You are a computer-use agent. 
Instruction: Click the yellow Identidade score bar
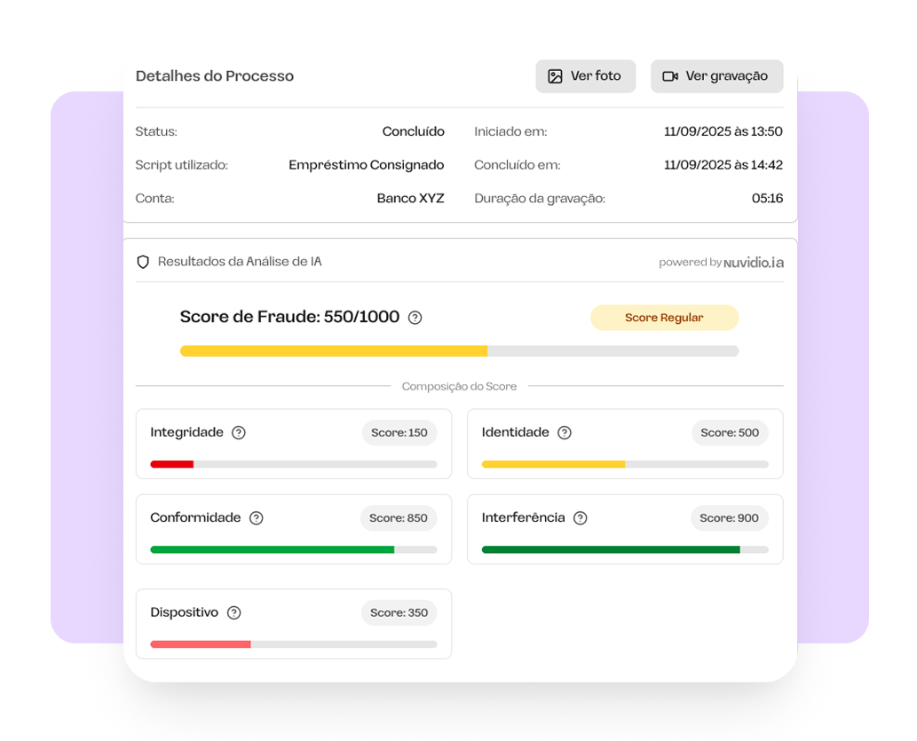pyautogui.click(x=625, y=464)
